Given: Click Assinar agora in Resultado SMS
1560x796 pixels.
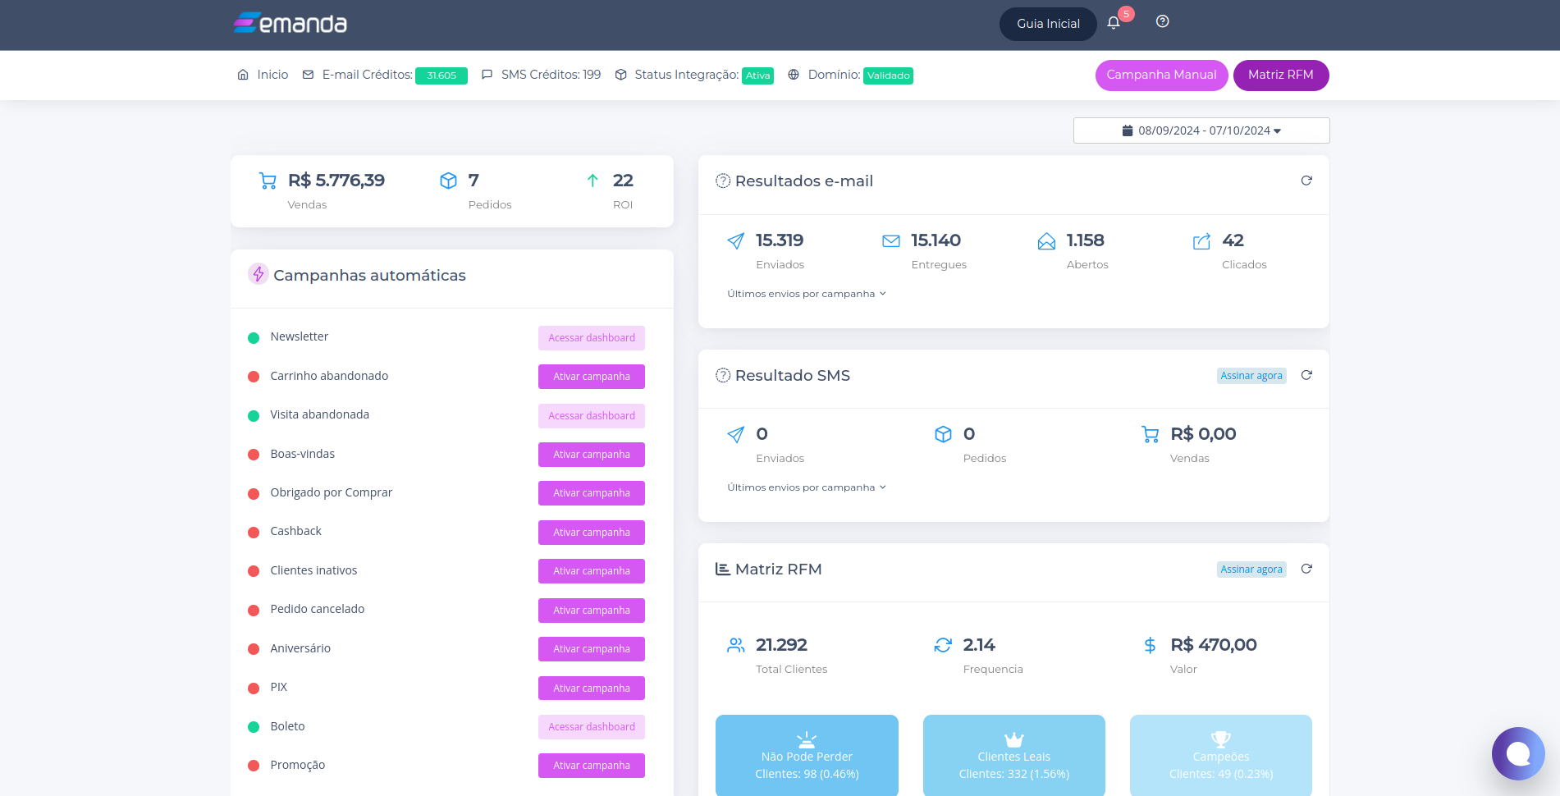Looking at the screenshot, I should (1251, 376).
